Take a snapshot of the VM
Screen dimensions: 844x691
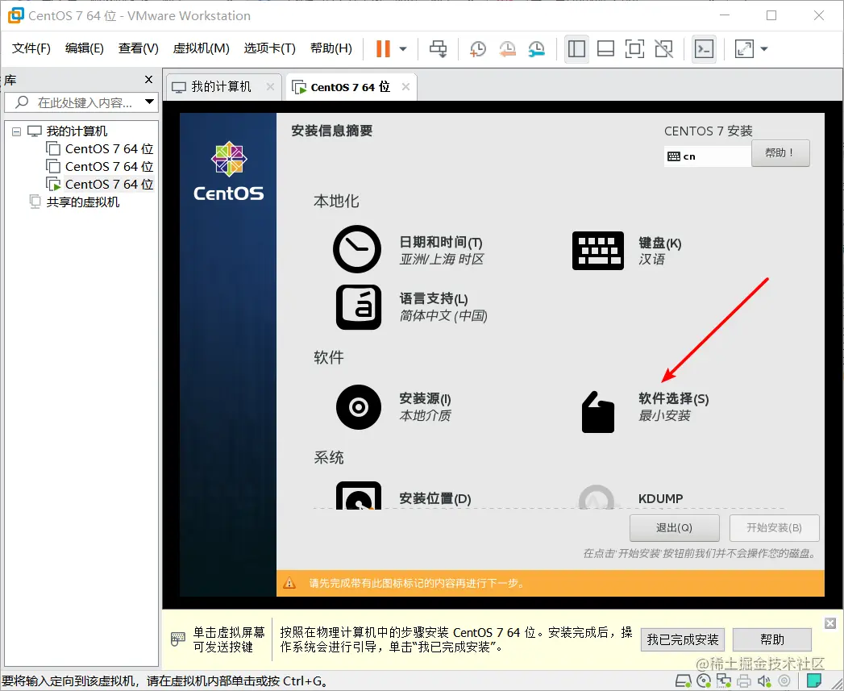click(x=477, y=49)
